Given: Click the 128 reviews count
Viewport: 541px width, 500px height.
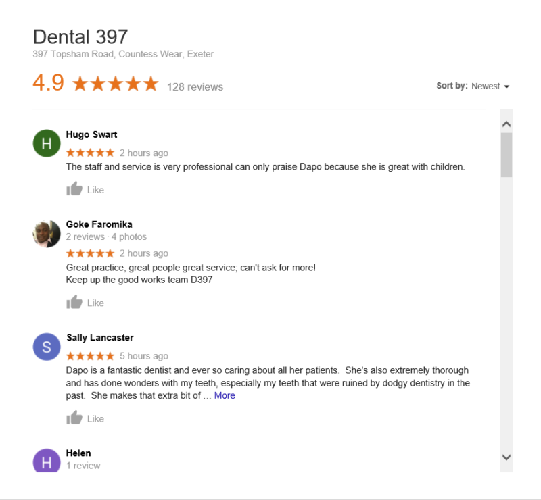Looking at the screenshot, I should pyautogui.click(x=195, y=87).
